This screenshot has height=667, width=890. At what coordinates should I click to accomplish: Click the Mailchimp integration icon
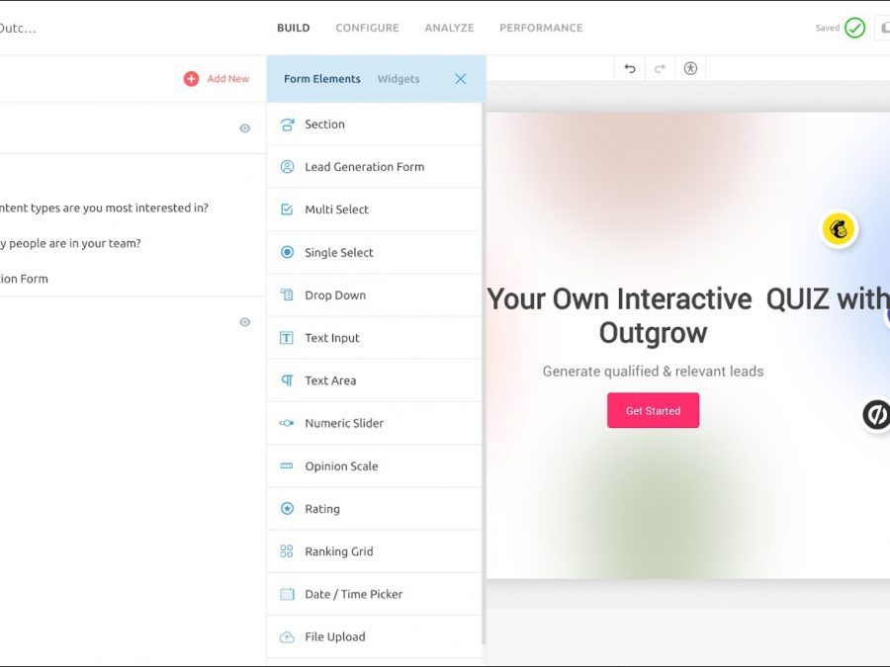840,229
